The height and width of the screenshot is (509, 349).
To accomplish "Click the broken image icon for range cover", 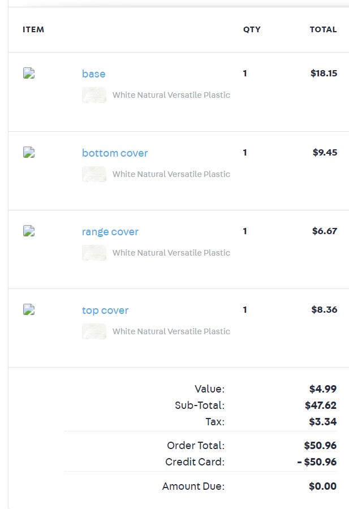I will (x=29, y=231).
